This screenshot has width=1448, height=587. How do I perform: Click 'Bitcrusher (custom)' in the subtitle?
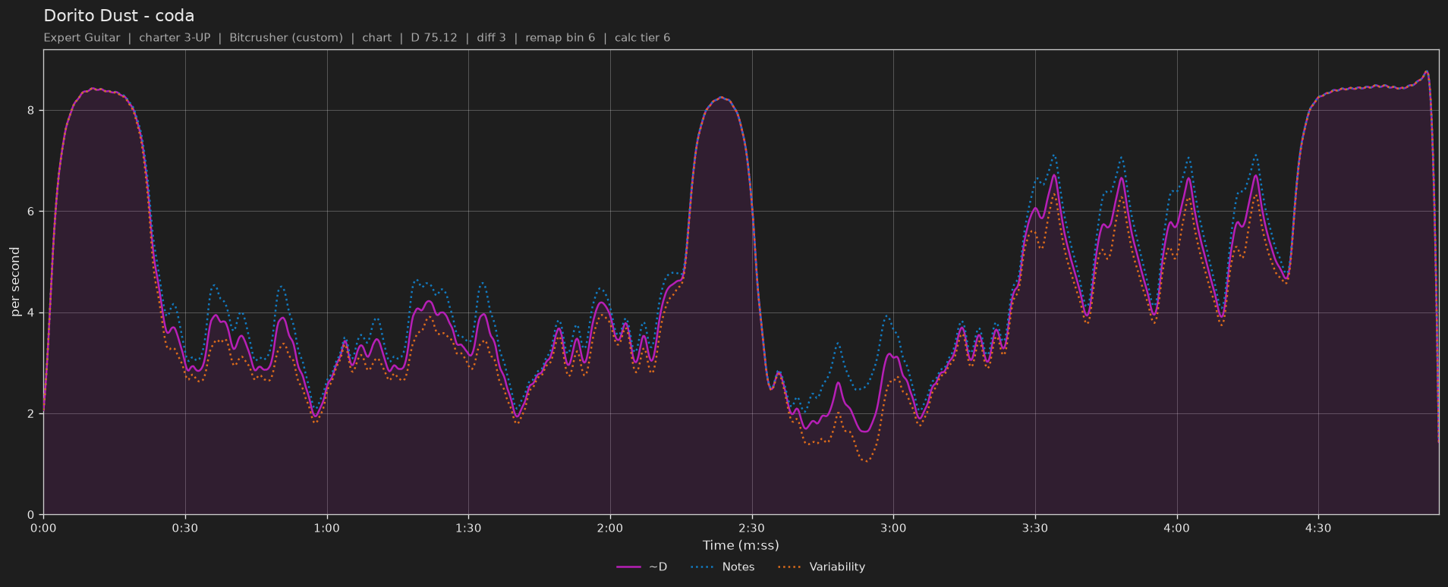pos(286,38)
